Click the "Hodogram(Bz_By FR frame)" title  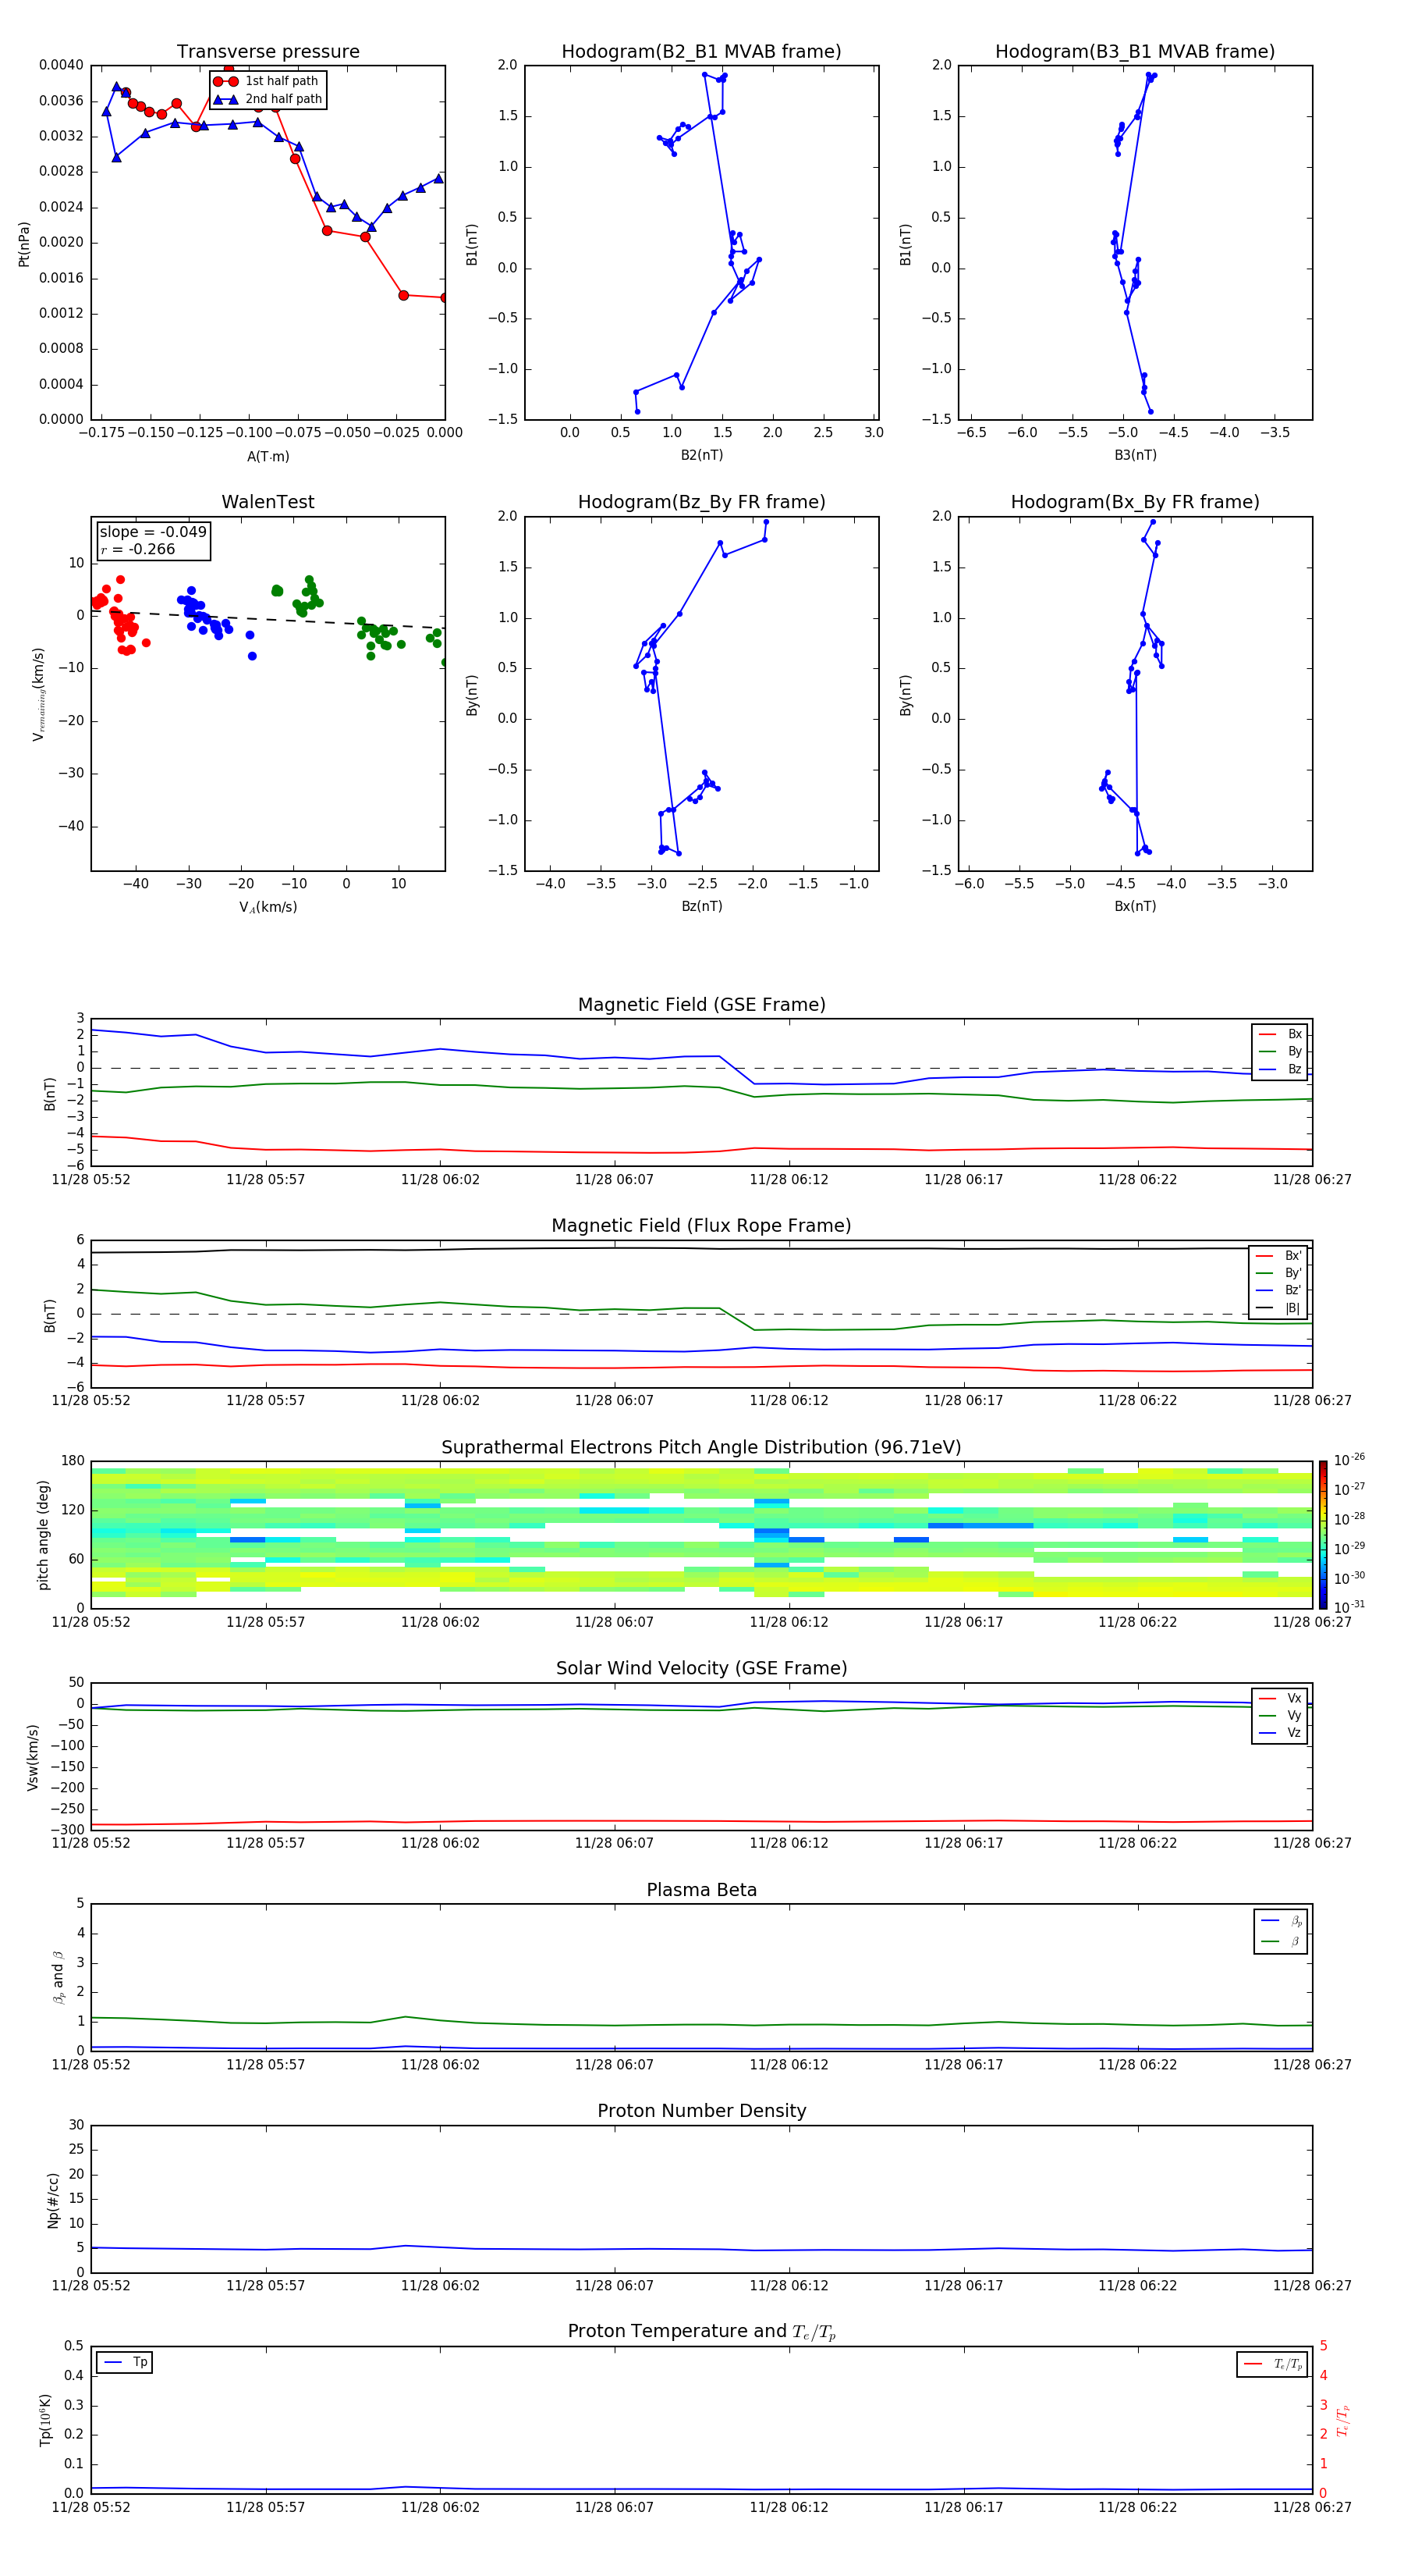[701, 502]
